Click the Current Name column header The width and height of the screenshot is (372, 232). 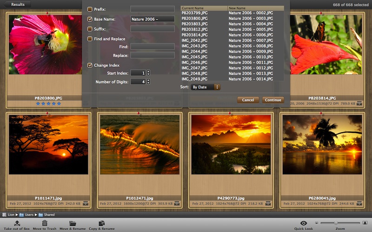click(203, 8)
